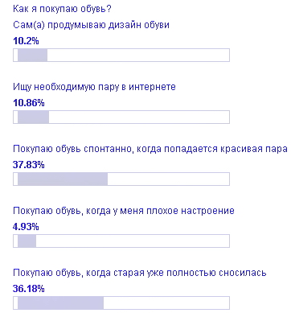Viewport: 291px width, 313px height.
Task: Select option 'Сам(а) продумываю дизайн обуви'
Action: pos(91,25)
